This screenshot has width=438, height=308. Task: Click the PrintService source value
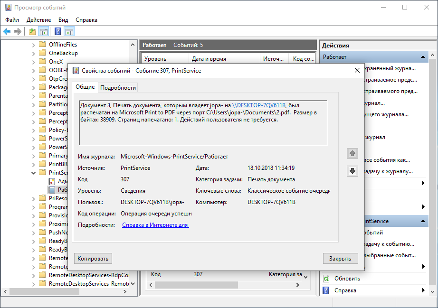135,168
